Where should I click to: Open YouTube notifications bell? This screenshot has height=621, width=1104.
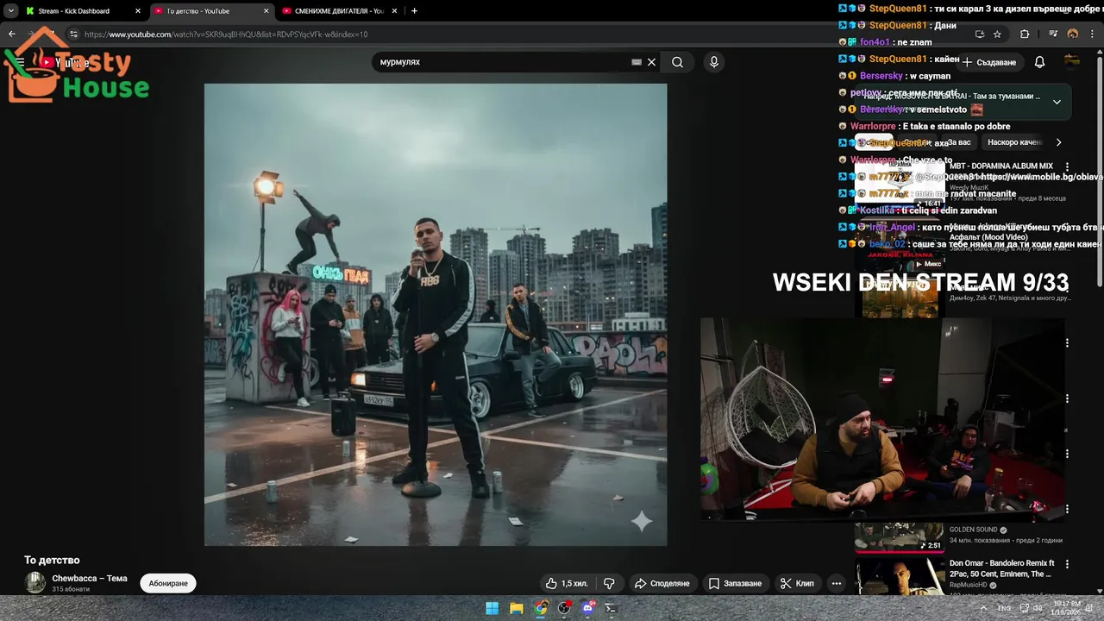coord(1039,62)
